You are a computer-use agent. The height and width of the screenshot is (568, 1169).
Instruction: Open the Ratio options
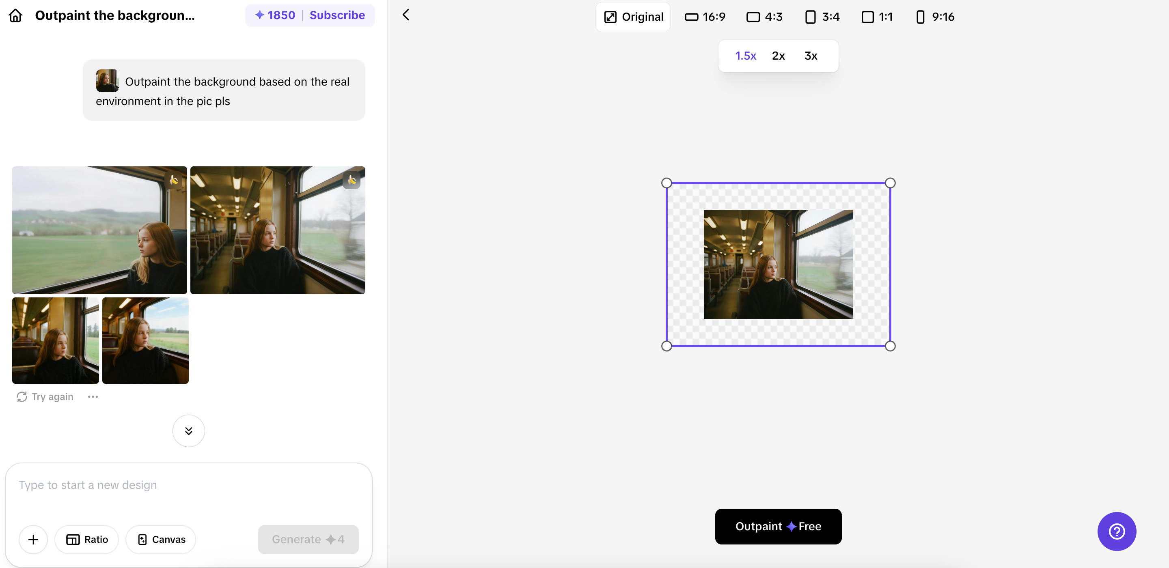(87, 539)
